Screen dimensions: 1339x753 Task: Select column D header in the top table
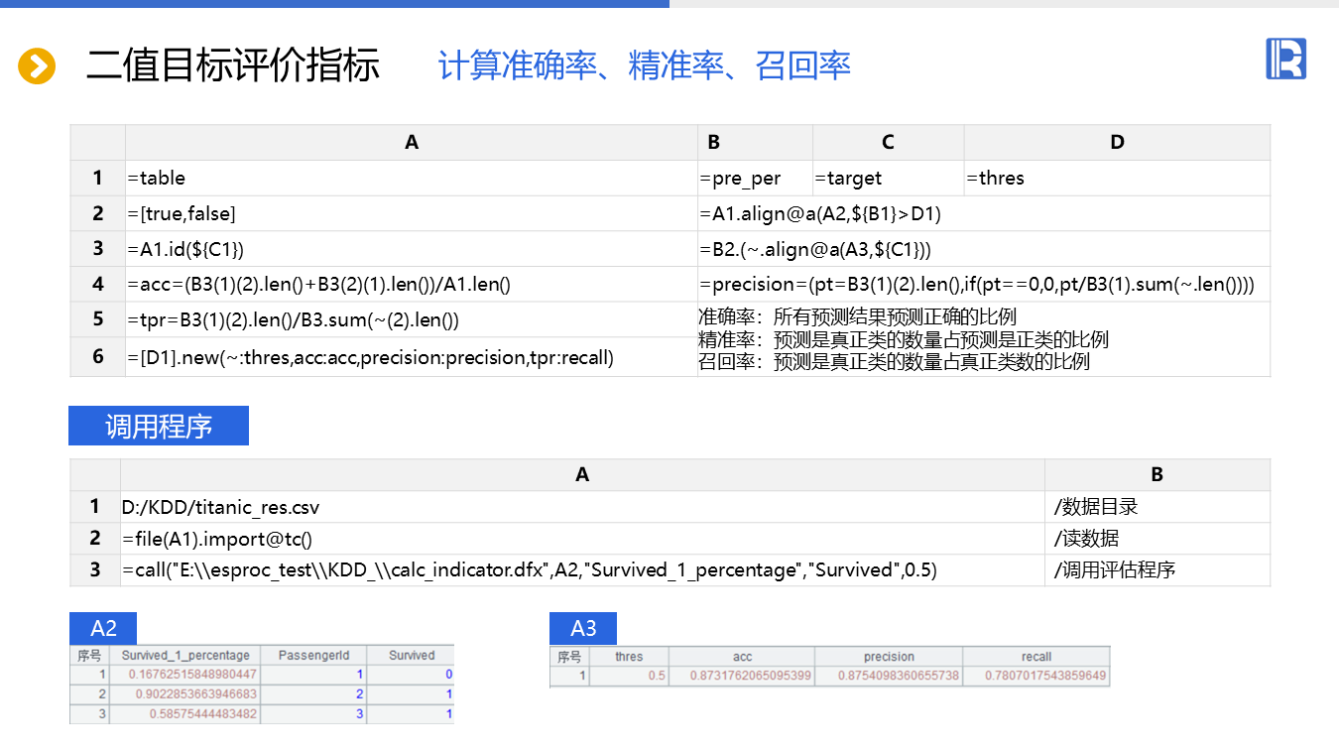click(1116, 143)
